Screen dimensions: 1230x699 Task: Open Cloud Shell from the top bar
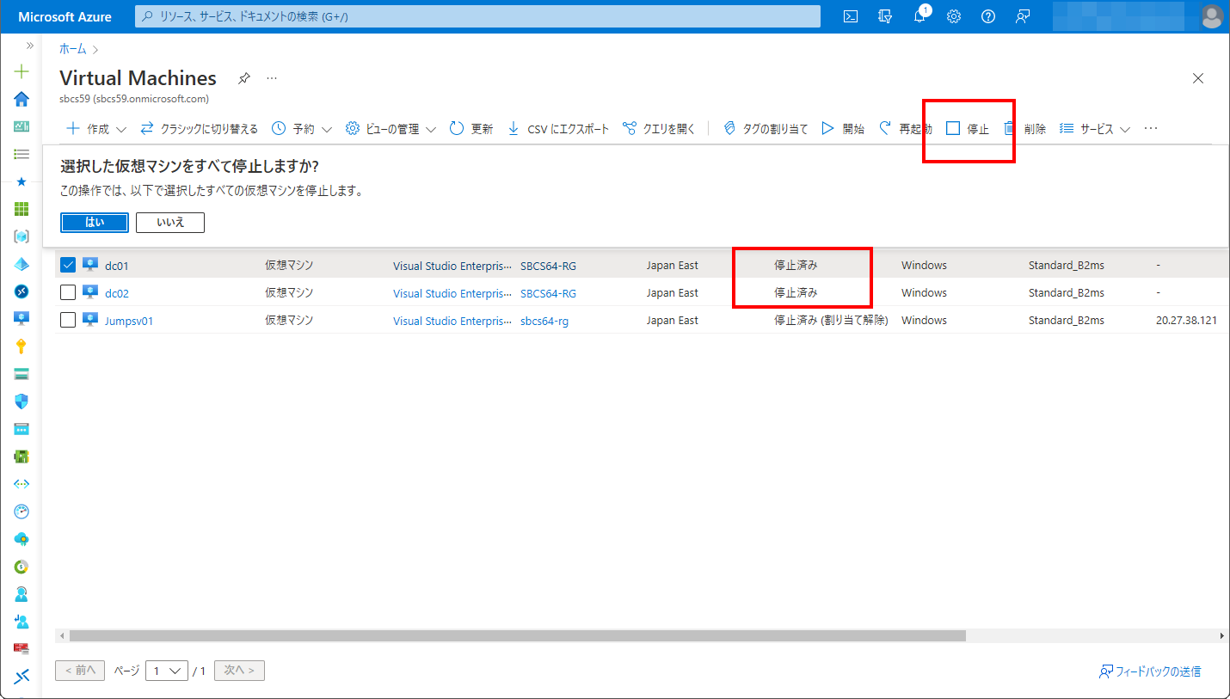[851, 16]
